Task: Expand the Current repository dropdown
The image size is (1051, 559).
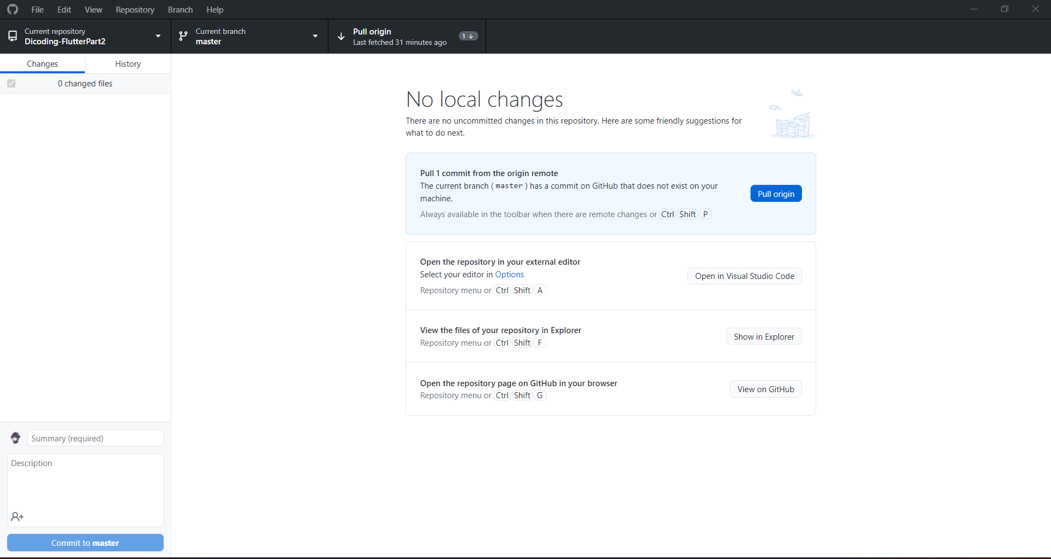Action: [158, 36]
